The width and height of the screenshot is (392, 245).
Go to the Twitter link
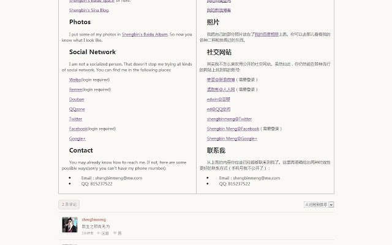coord(75,119)
